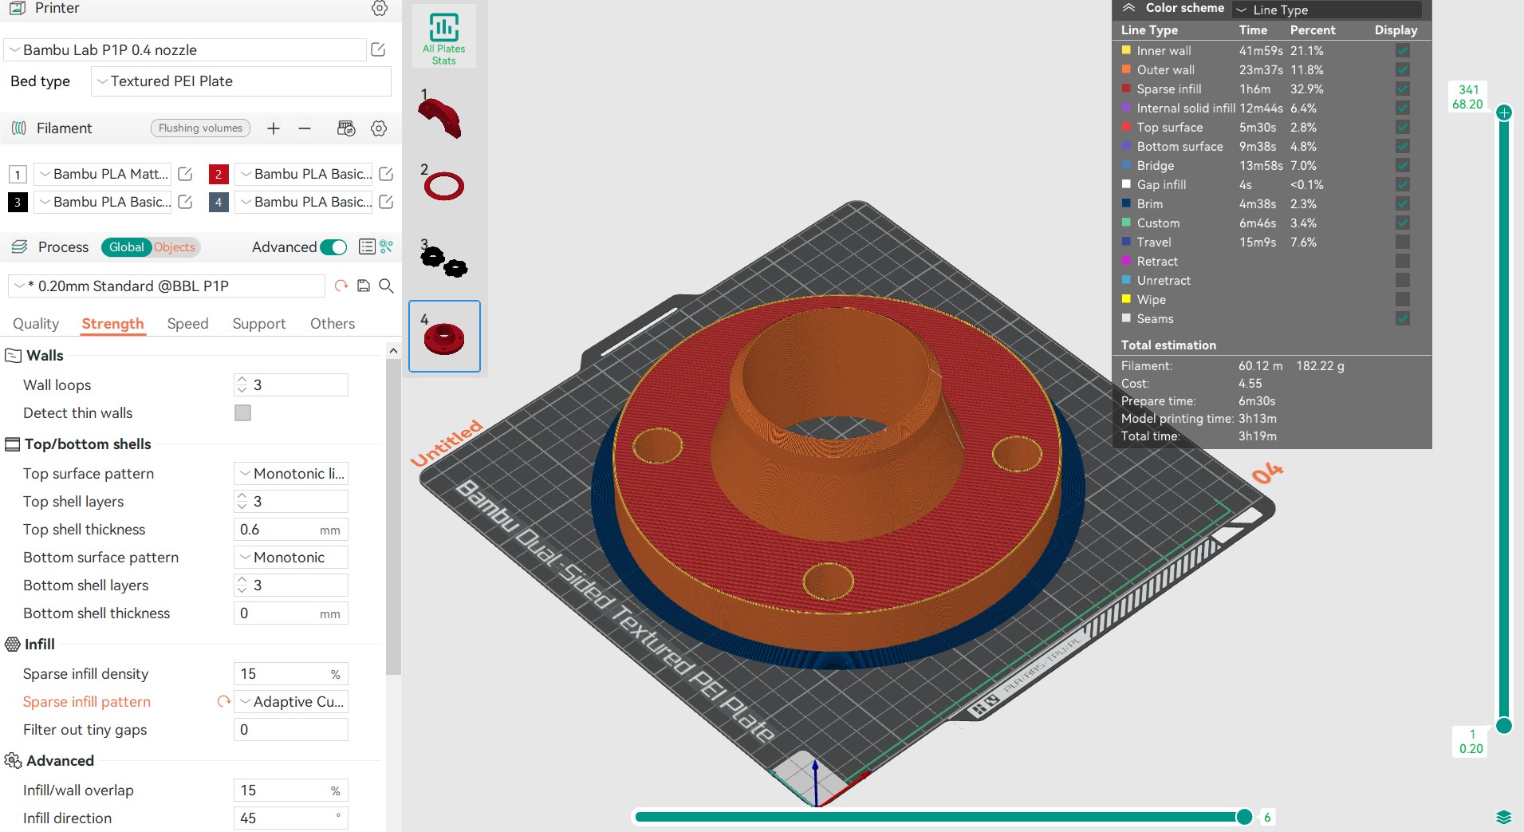Save the current process preset
The image size is (1524, 832).
(x=364, y=286)
